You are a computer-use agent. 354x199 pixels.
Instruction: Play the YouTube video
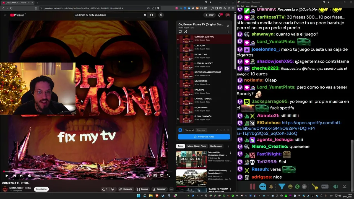click(x=7, y=176)
